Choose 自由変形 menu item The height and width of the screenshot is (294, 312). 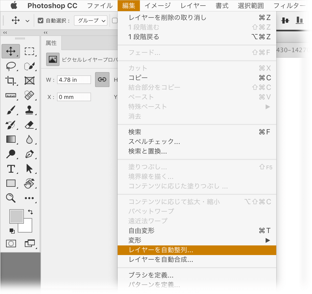(x=197, y=230)
